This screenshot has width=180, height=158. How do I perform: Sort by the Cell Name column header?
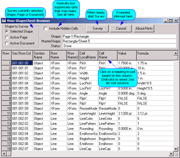click(x=108, y=55)
